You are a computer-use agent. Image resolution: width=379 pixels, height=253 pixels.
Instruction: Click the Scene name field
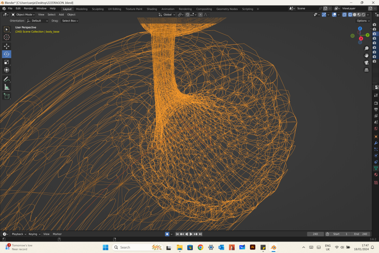point(307,9)
